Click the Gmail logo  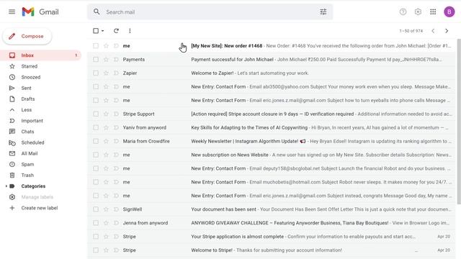pyautogui.click(x=40, y=12)
